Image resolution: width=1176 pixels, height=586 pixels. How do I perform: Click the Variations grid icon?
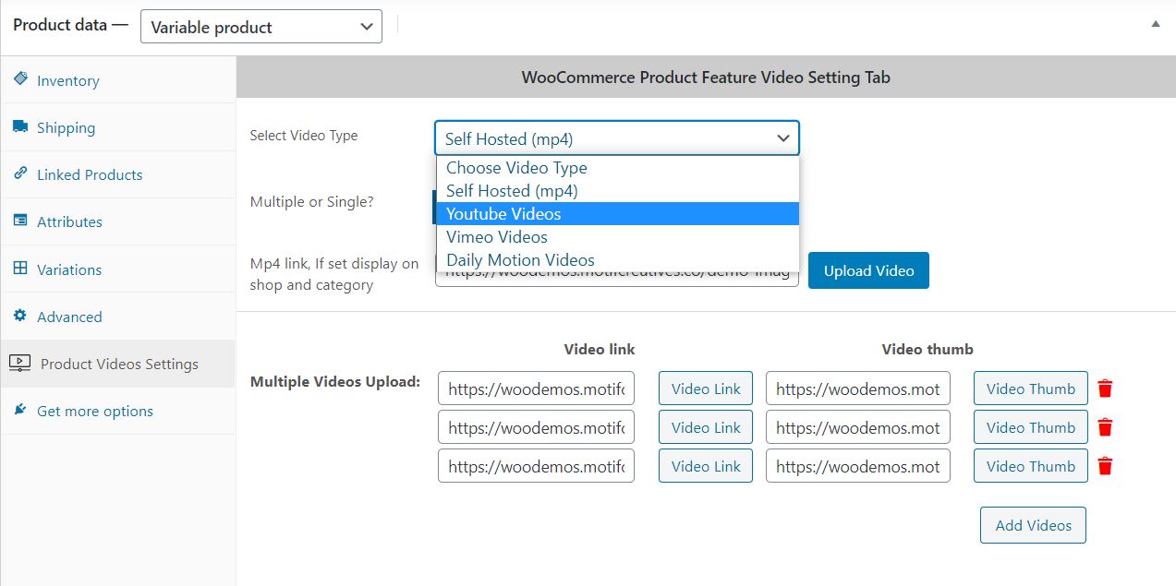point(20,269)
